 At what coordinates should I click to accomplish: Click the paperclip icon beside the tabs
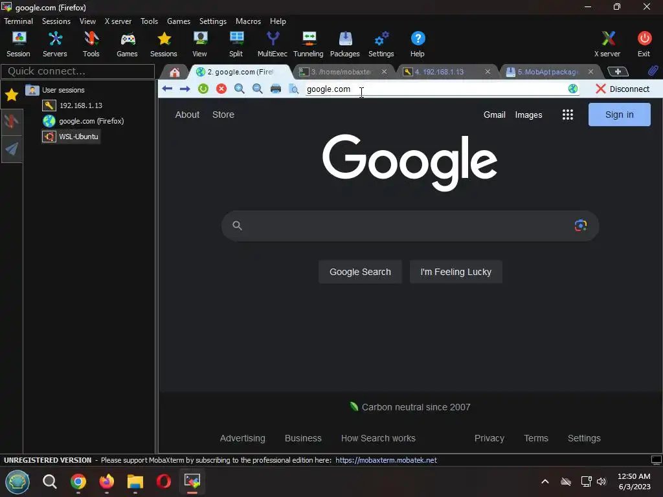tap(653, 71)
